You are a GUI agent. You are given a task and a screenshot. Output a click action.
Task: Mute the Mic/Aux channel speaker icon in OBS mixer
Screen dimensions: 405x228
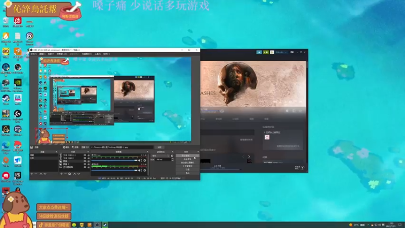click(x=140, y=160)
